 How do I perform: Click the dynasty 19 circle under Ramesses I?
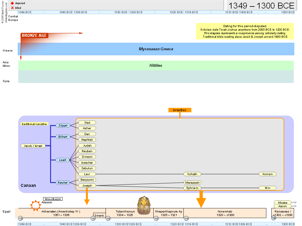click(273, 218)
